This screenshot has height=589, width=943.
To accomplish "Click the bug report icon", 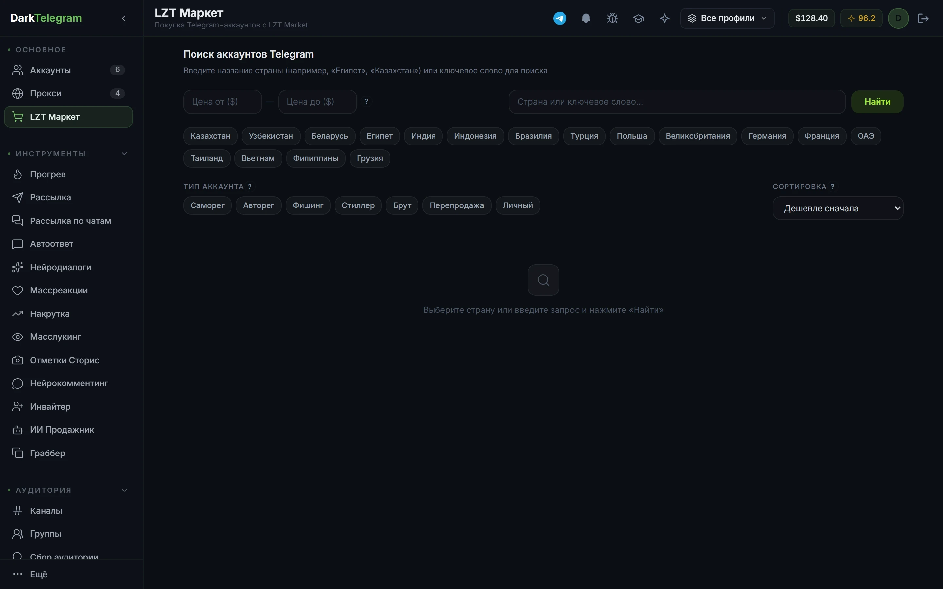I will 612,18.
